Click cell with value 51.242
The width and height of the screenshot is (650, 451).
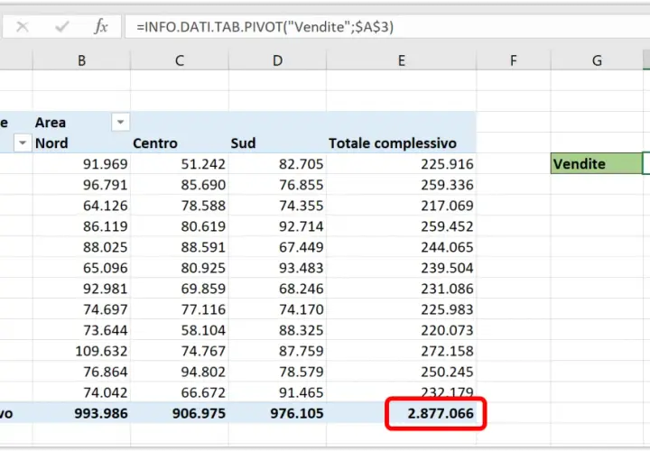point(180,163)
